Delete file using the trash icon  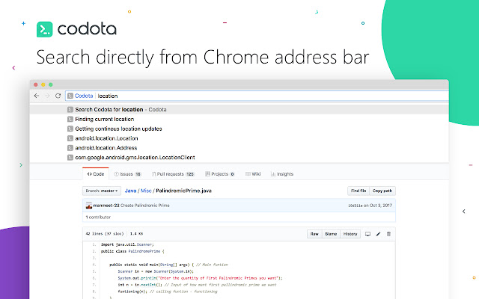tap(388, 234)
